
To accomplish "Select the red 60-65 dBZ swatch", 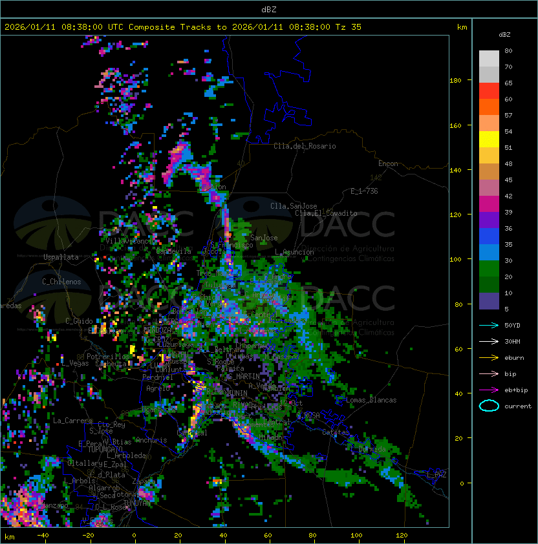I will (489, 91).
